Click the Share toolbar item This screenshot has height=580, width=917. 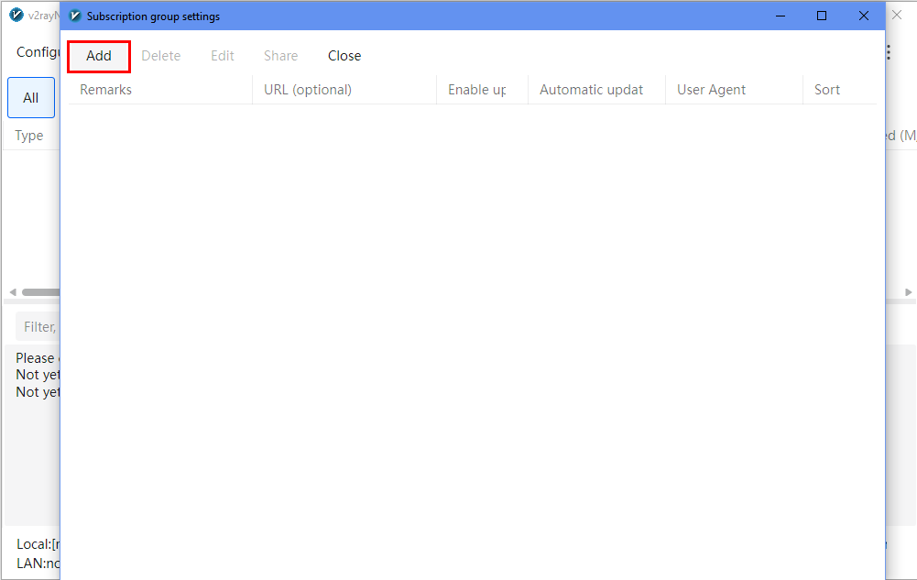click(280, 56)
